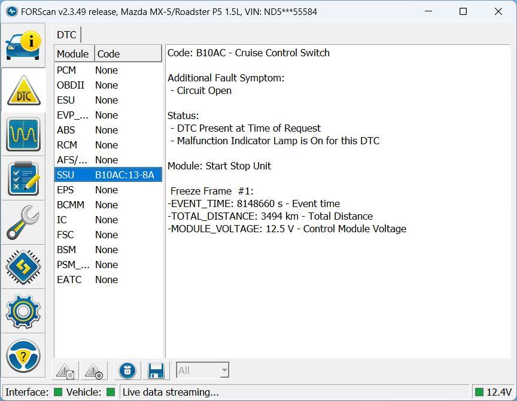Select the ESU module row
Screen dimensions: 517x401
click(108, 100)
